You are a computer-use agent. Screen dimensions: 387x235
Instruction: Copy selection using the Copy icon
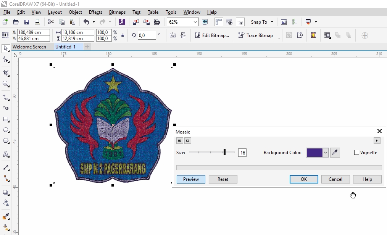(62, 22)
